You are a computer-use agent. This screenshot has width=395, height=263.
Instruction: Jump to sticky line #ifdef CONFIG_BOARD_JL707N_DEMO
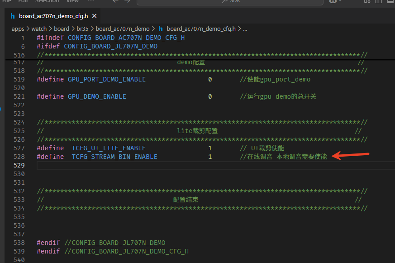tap(97, 46)
